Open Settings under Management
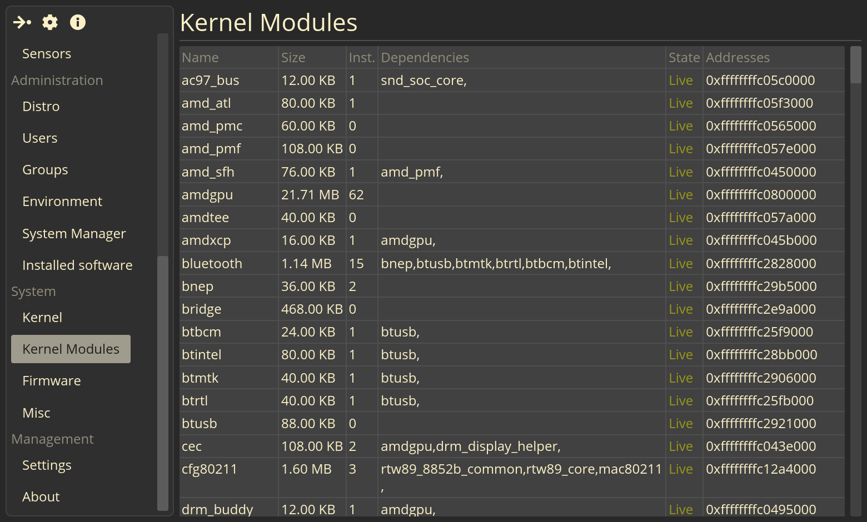Screen dimensions: 867x522 tap(47, 465)
